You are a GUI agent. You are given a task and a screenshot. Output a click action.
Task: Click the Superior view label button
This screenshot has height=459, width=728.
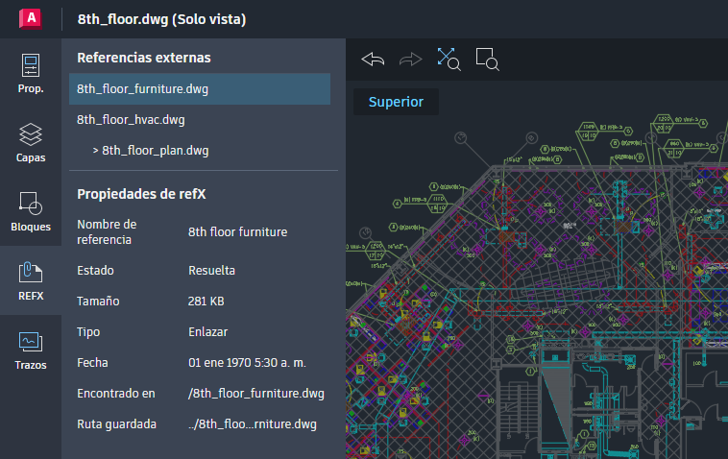396,102
